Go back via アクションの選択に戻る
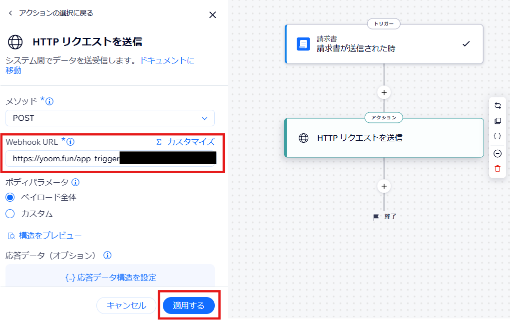 point(51,13)
